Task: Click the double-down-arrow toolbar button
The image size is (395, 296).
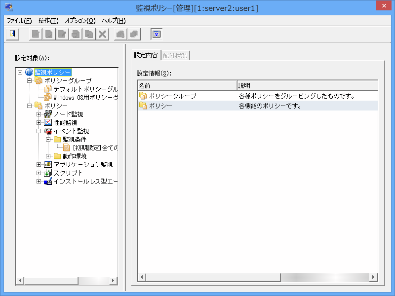Action: point(156,34)
